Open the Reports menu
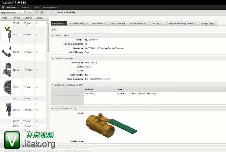This screenshot has height=152, width=226. coord(26,8)
